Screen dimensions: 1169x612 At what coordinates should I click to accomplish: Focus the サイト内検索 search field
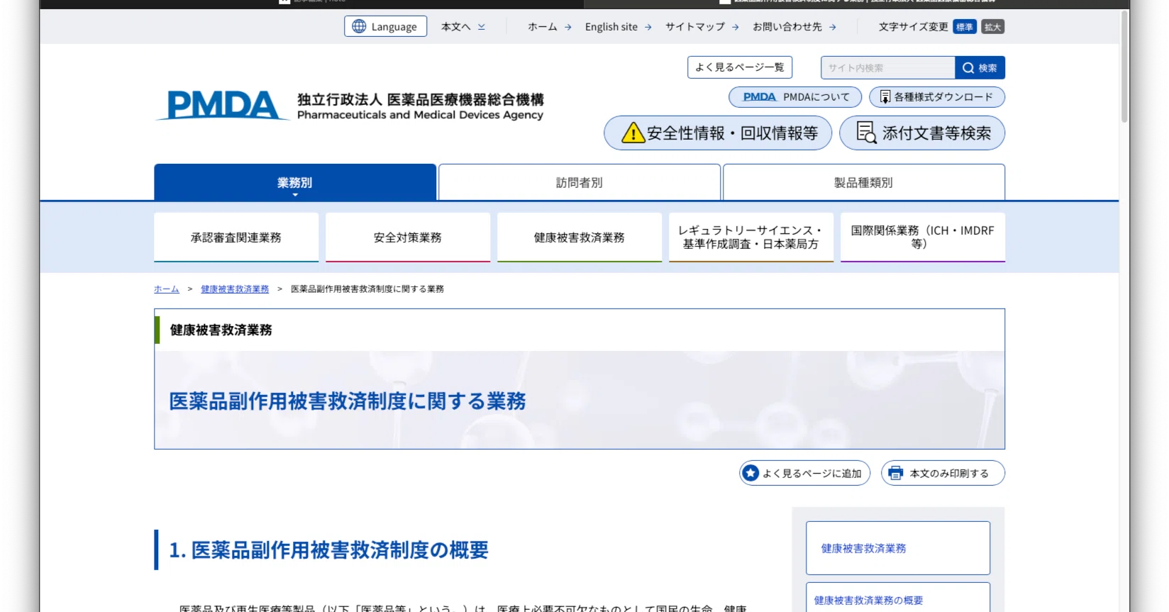click(x=888, y=68)
